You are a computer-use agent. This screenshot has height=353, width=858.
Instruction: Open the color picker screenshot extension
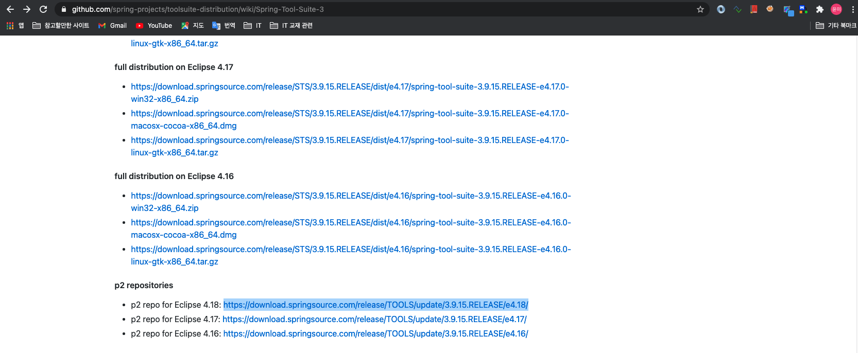click(x=788, y=10)
